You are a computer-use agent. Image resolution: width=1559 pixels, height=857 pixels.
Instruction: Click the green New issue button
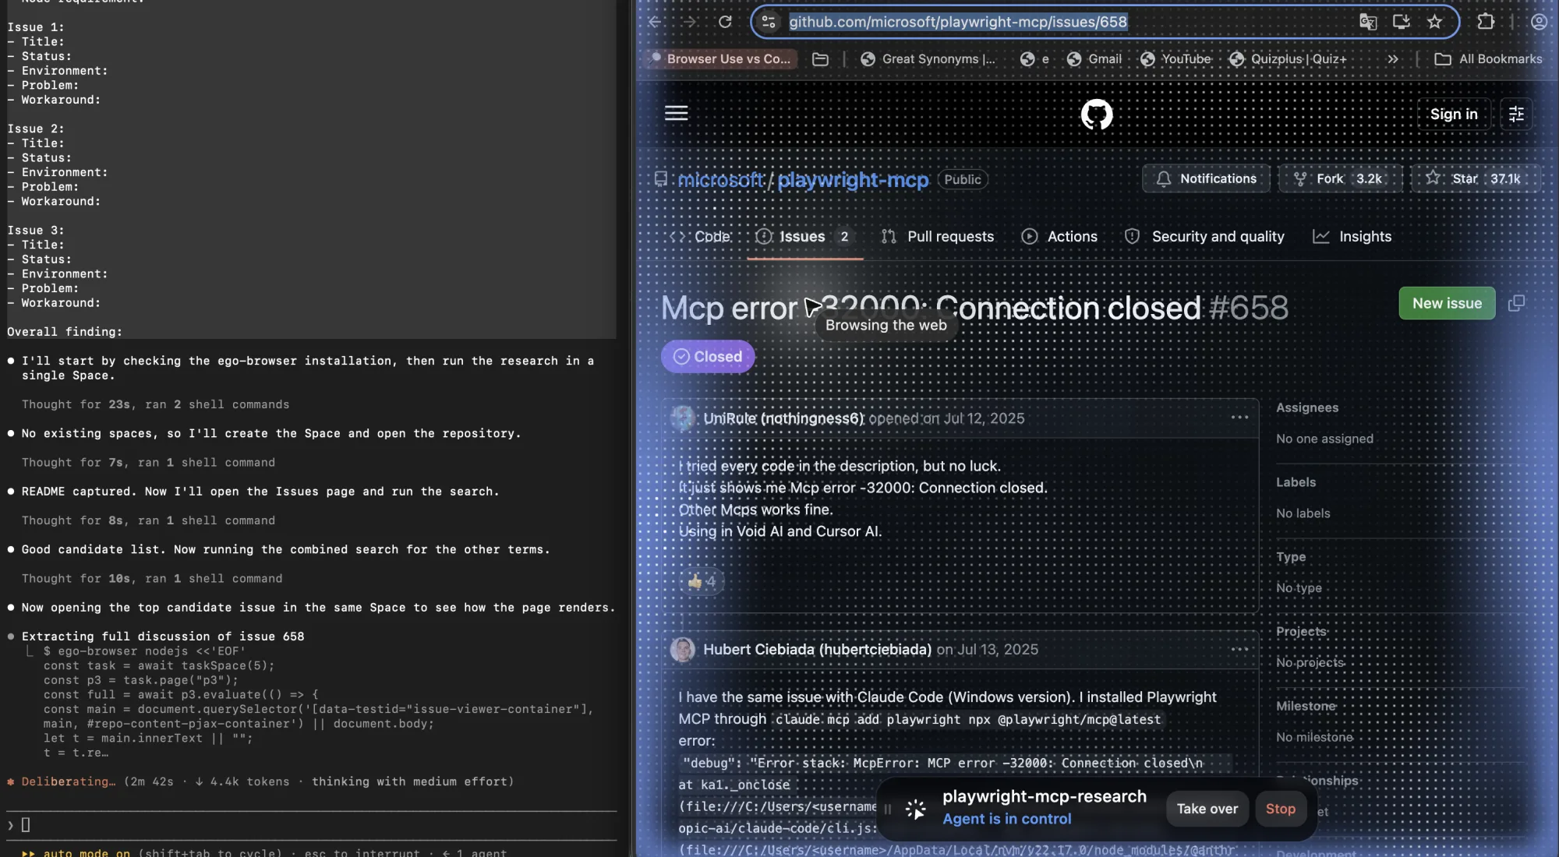coord(1447,303)
